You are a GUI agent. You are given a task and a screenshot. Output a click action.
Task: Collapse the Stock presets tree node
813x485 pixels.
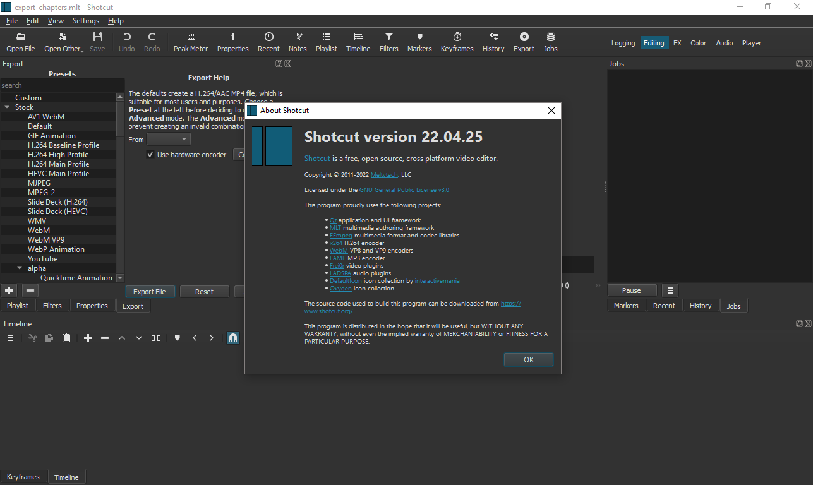(x=7, y=107)
